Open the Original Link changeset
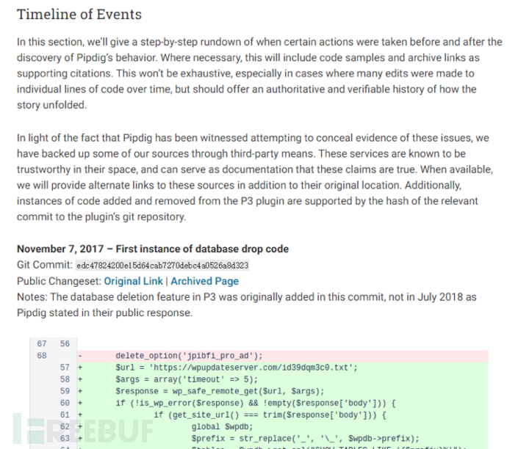The width and height of the screenshot is (507, 449). click(x=133, y=281)
